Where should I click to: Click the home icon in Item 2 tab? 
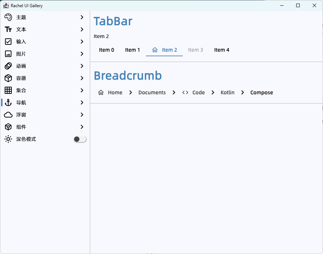155,50
